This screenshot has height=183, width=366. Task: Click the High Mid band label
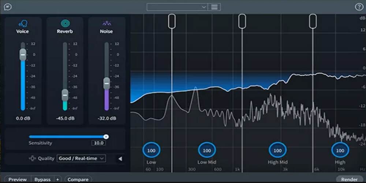277,162
